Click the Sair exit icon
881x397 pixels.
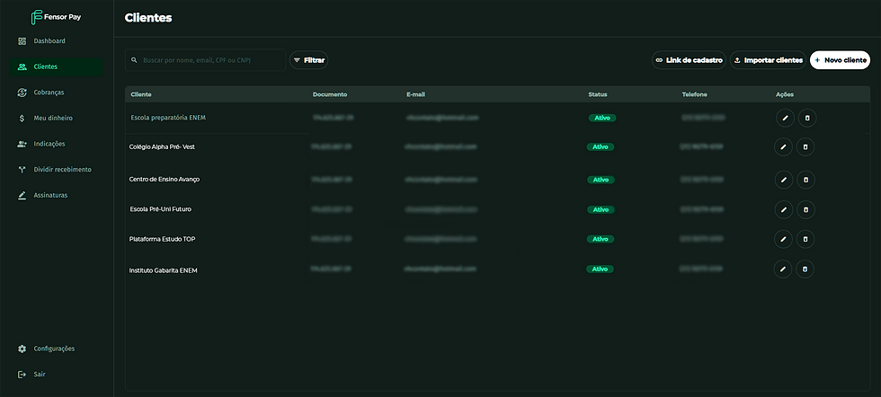tap(22, 374)
